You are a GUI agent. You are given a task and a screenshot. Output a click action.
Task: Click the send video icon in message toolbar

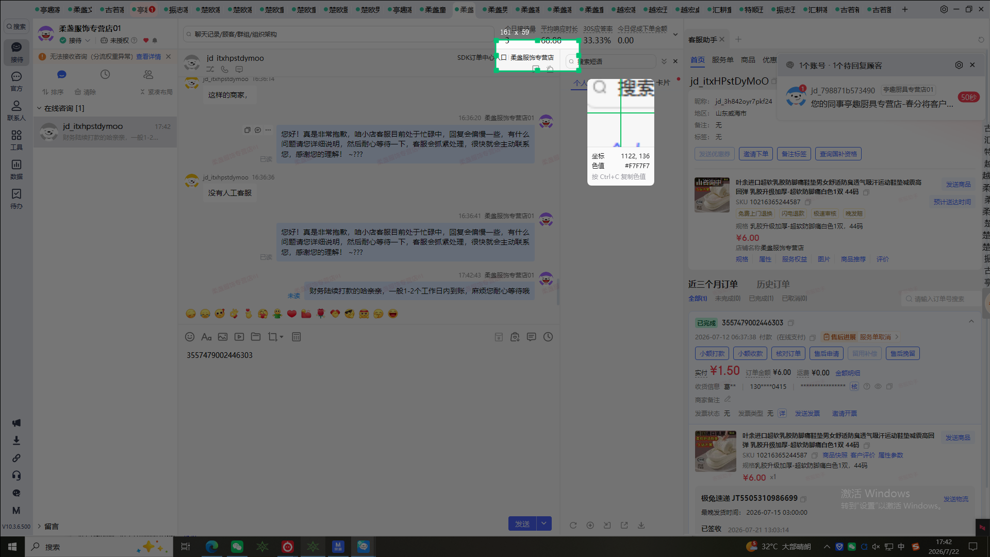point(239,337)
